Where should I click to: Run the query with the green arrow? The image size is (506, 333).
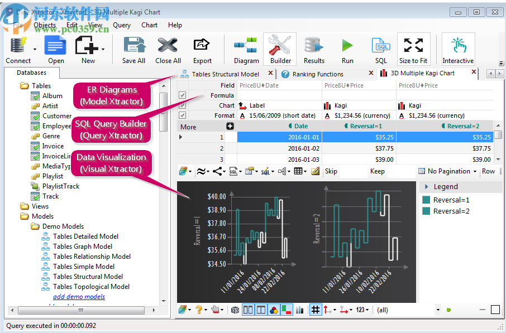tap(347, 45)
